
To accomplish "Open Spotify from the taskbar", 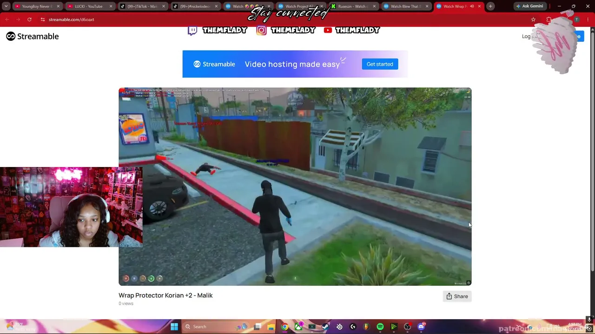I will point(380,327).
